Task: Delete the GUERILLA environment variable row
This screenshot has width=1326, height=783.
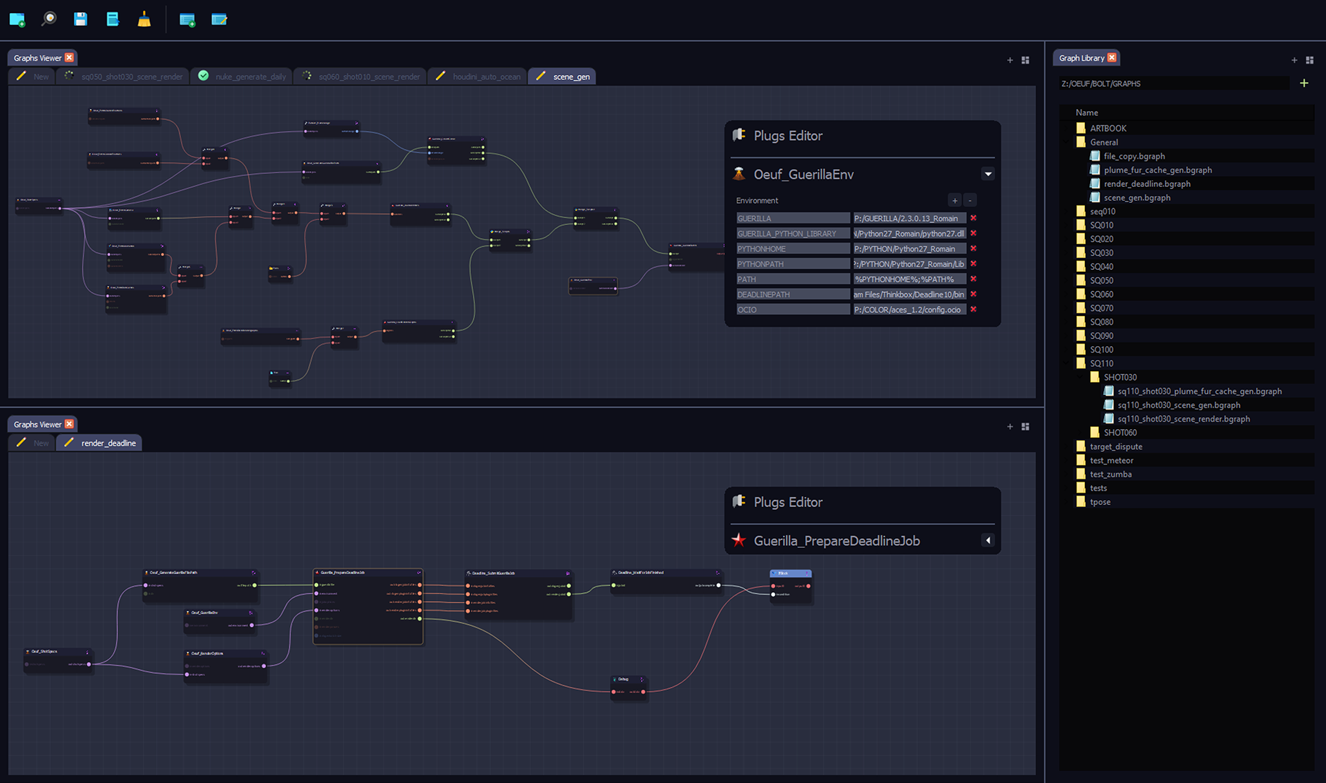Action: pos(973,218)
